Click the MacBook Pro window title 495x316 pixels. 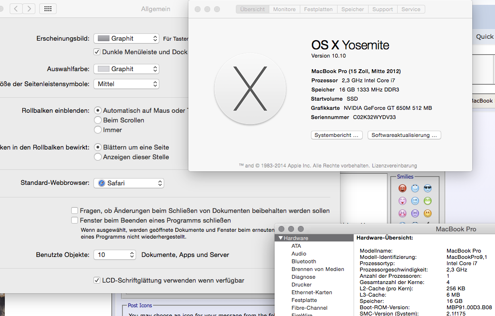pos(456,229)
